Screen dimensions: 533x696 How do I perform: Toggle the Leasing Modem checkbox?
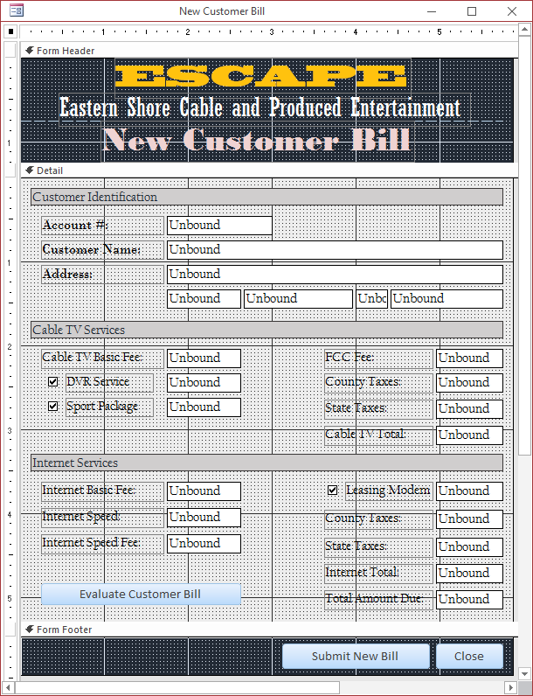point(333,490)
